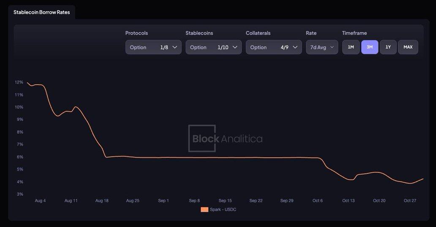Click the Sep 15 date axis label
436x227 pixels.
tap(225, 201)
